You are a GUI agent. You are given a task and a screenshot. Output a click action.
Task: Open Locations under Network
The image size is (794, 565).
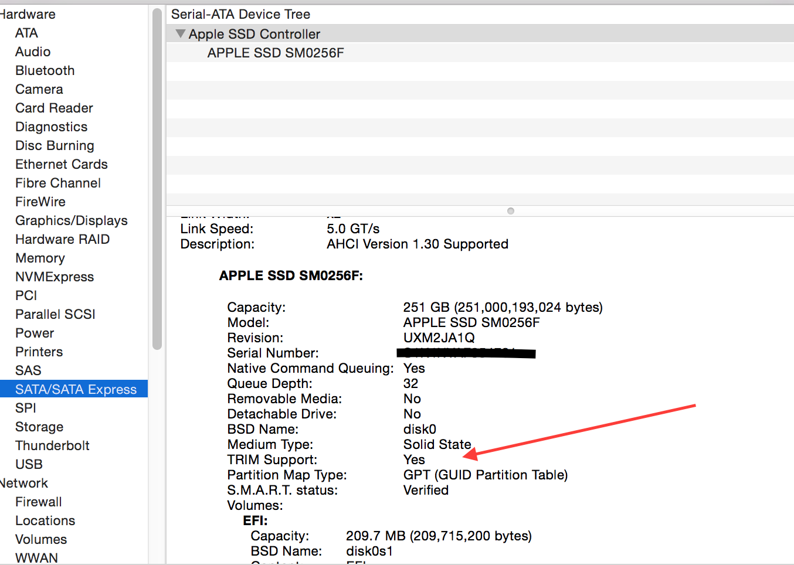(45, 520)
